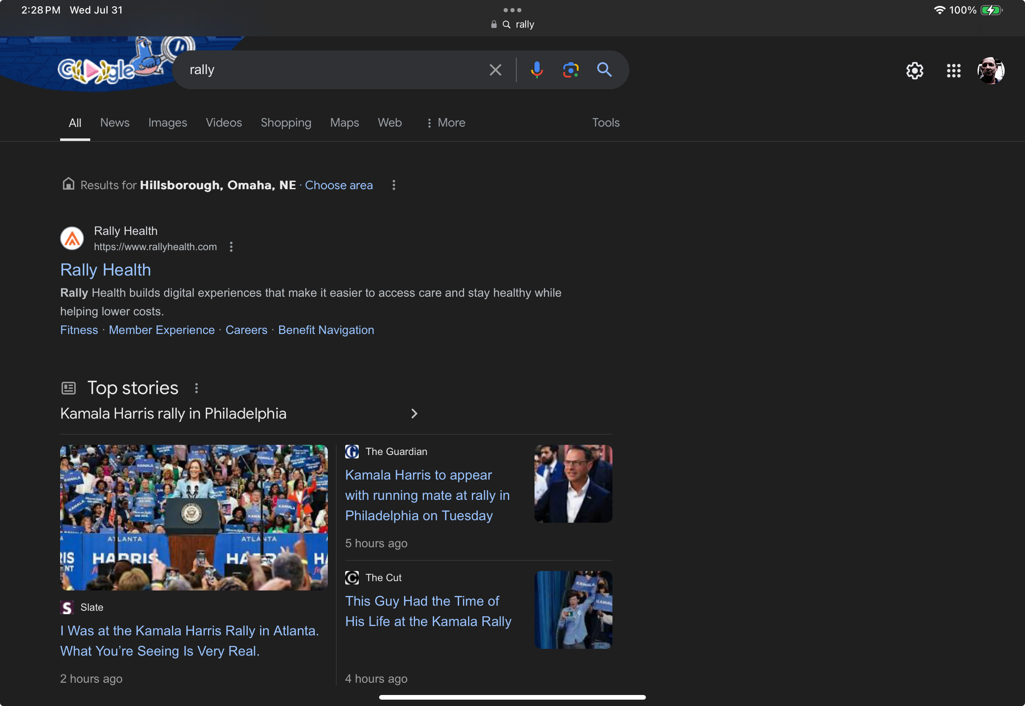This screenshot has height=706, width=1025.
Task: Open the Member Experience sitelink
Action: [161, 330]
